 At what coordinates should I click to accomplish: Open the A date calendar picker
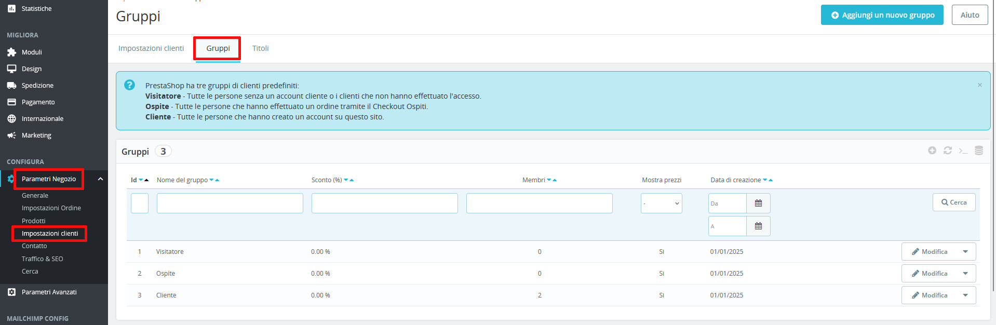click(x=758, y=226)
